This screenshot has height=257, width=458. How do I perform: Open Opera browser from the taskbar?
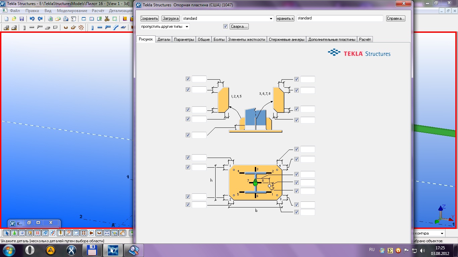pos(30,250)
